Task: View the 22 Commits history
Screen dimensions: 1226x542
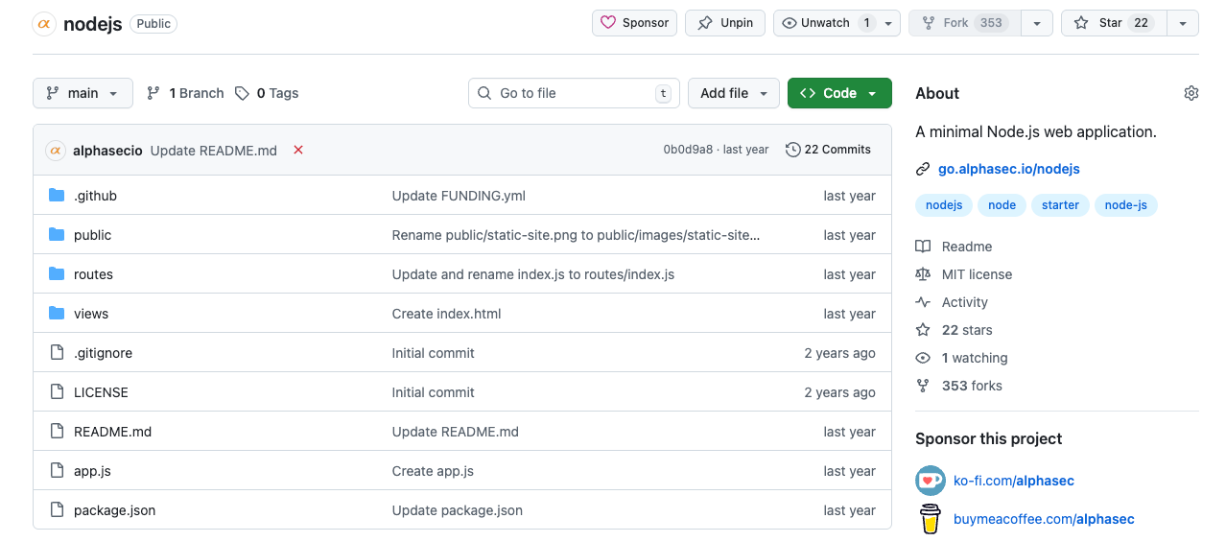Action: [x=828, y=150]
